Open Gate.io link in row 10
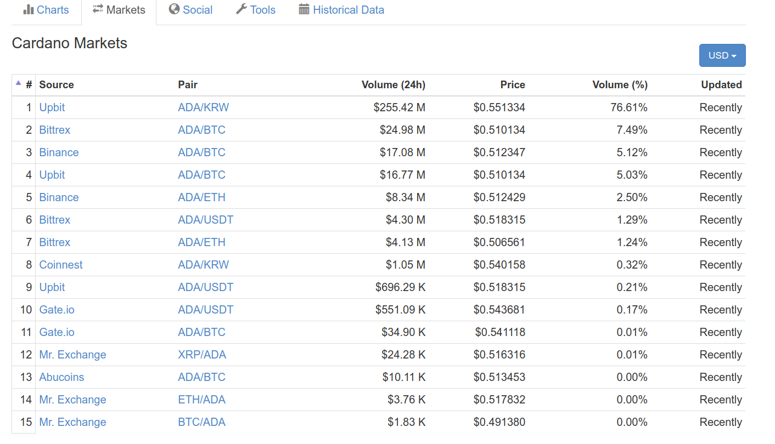 (57, 310)
